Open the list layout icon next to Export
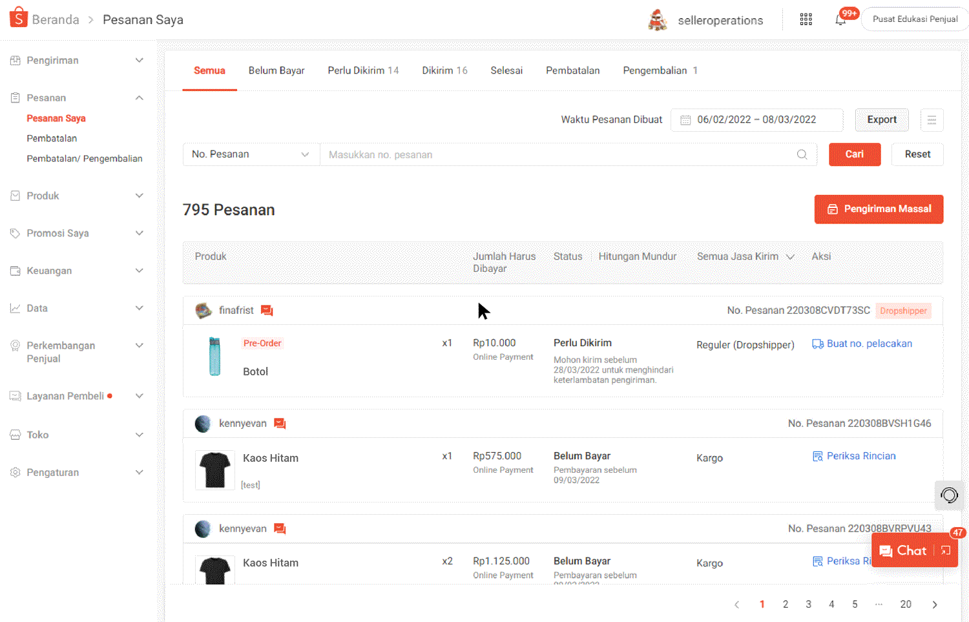This screenshot has height=622, width=969. tap(932, 120)
